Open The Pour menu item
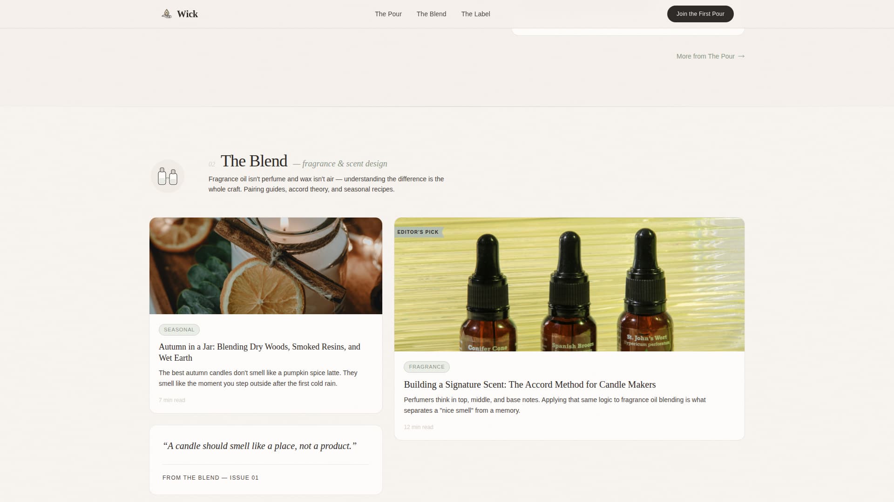The height and width of the screenshot is (502, 894). pos(388,14)
